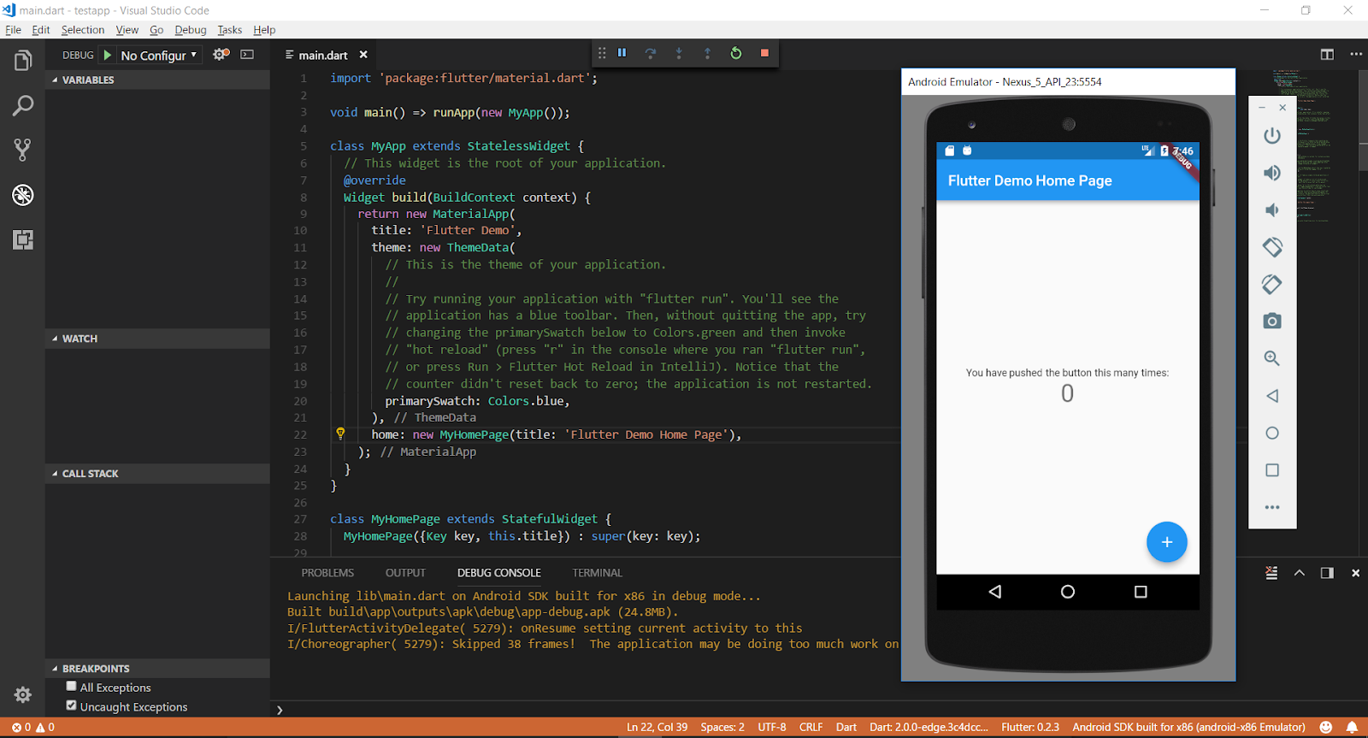Viewport: 1368px width, 738px height.
Task: Zoom the emulator with the magnifier icon
Action: [x=1272, y=358]
